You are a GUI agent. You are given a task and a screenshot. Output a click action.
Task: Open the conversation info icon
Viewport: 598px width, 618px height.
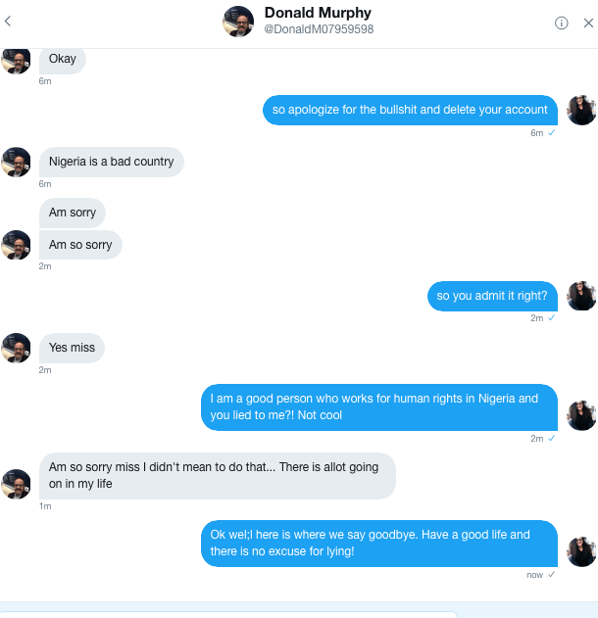562,23
